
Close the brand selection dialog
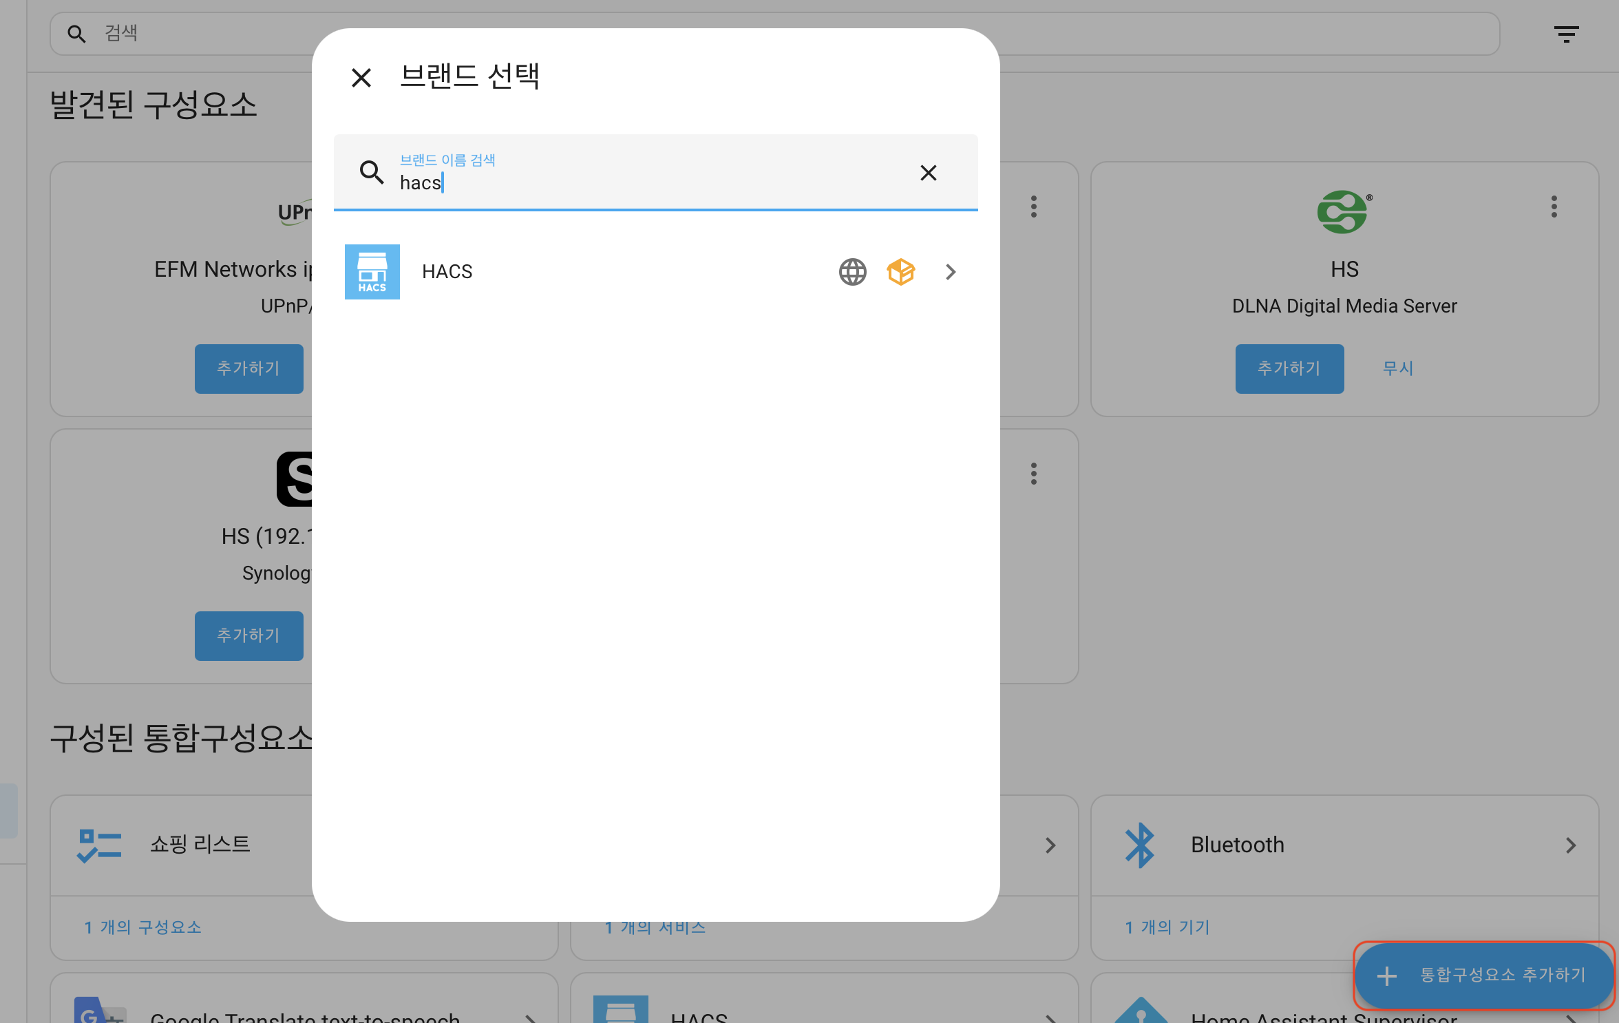(361, 77)
